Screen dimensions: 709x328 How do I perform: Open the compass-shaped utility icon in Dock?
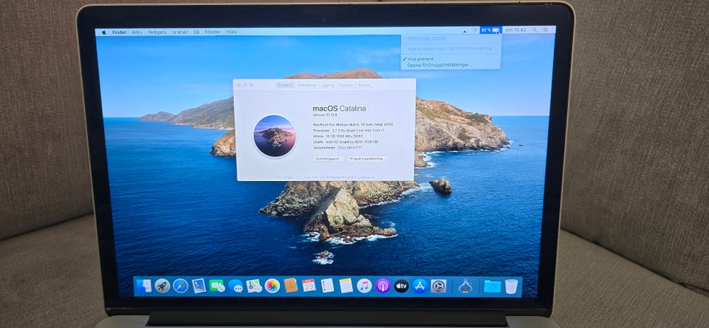coord(465,285)
